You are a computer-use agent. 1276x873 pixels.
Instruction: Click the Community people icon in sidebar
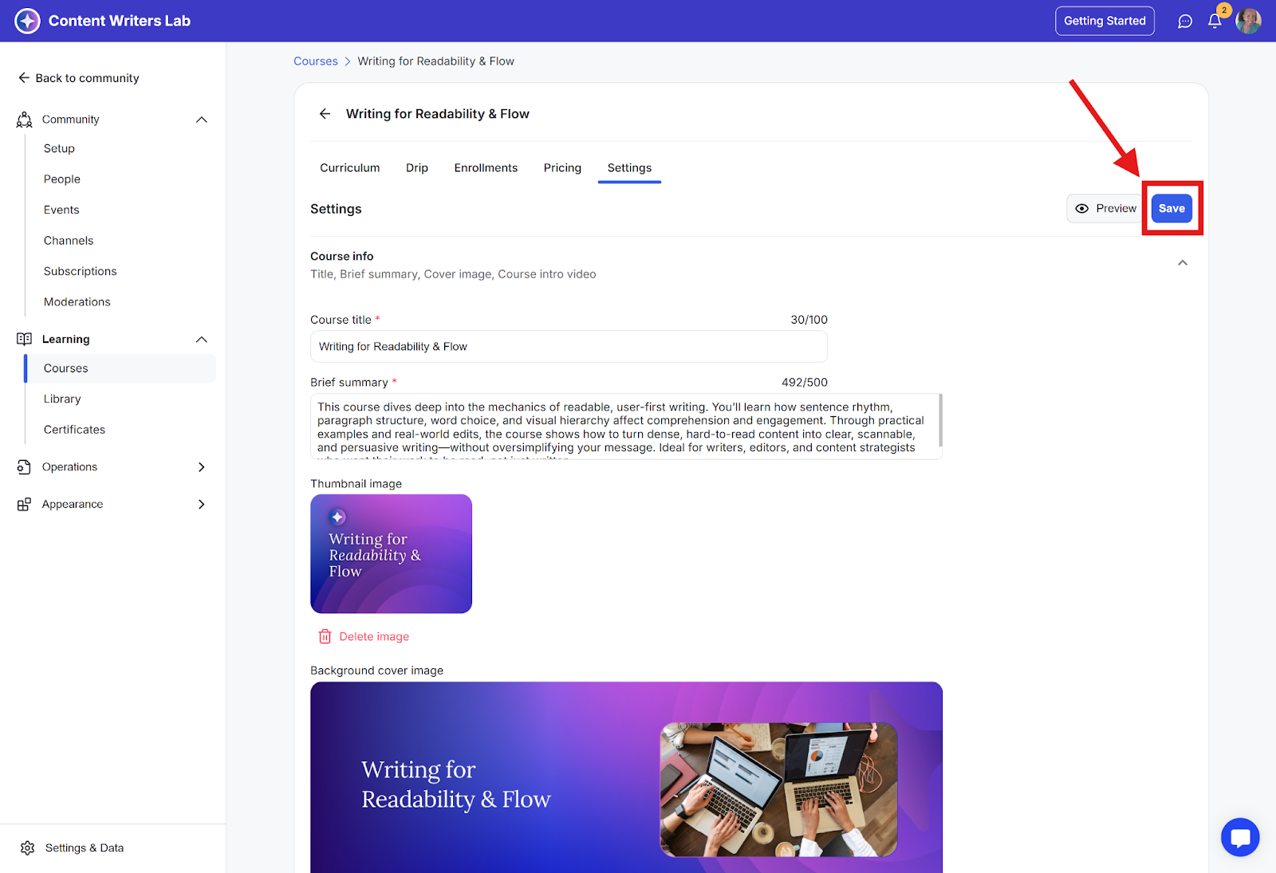(25, 120)
